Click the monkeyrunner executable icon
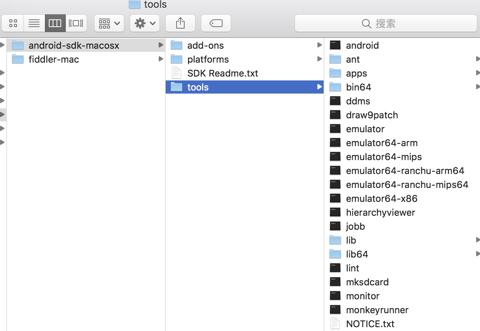Screen dimensions: 480x331 click(x=335, y=310)
